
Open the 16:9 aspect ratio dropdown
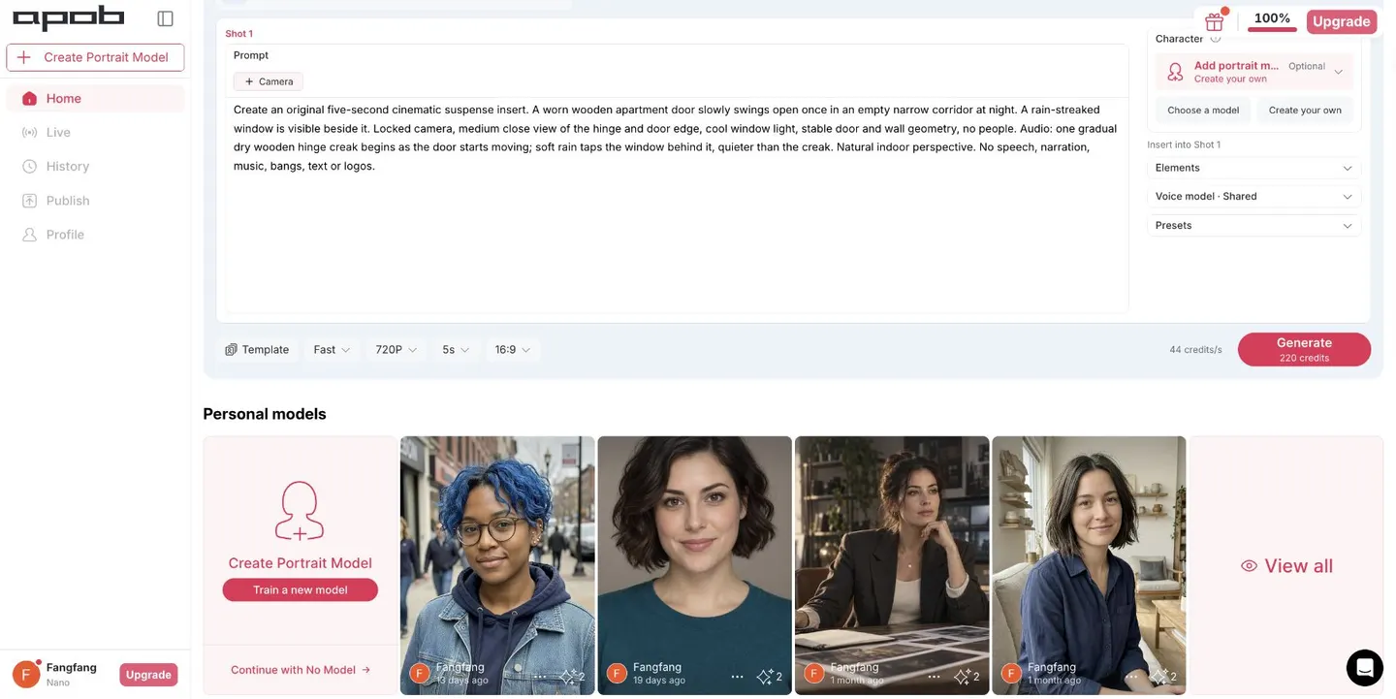[x=513, y=350]
